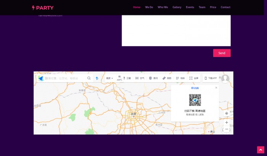Select the blue mobile tab in the popup
267x156 pixels.
(195, 88)
